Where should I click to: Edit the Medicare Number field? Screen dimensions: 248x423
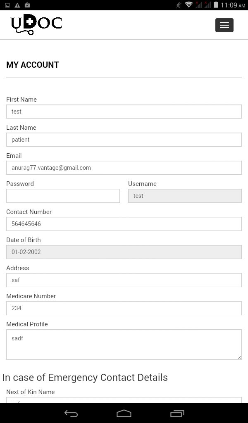point(124,308)
